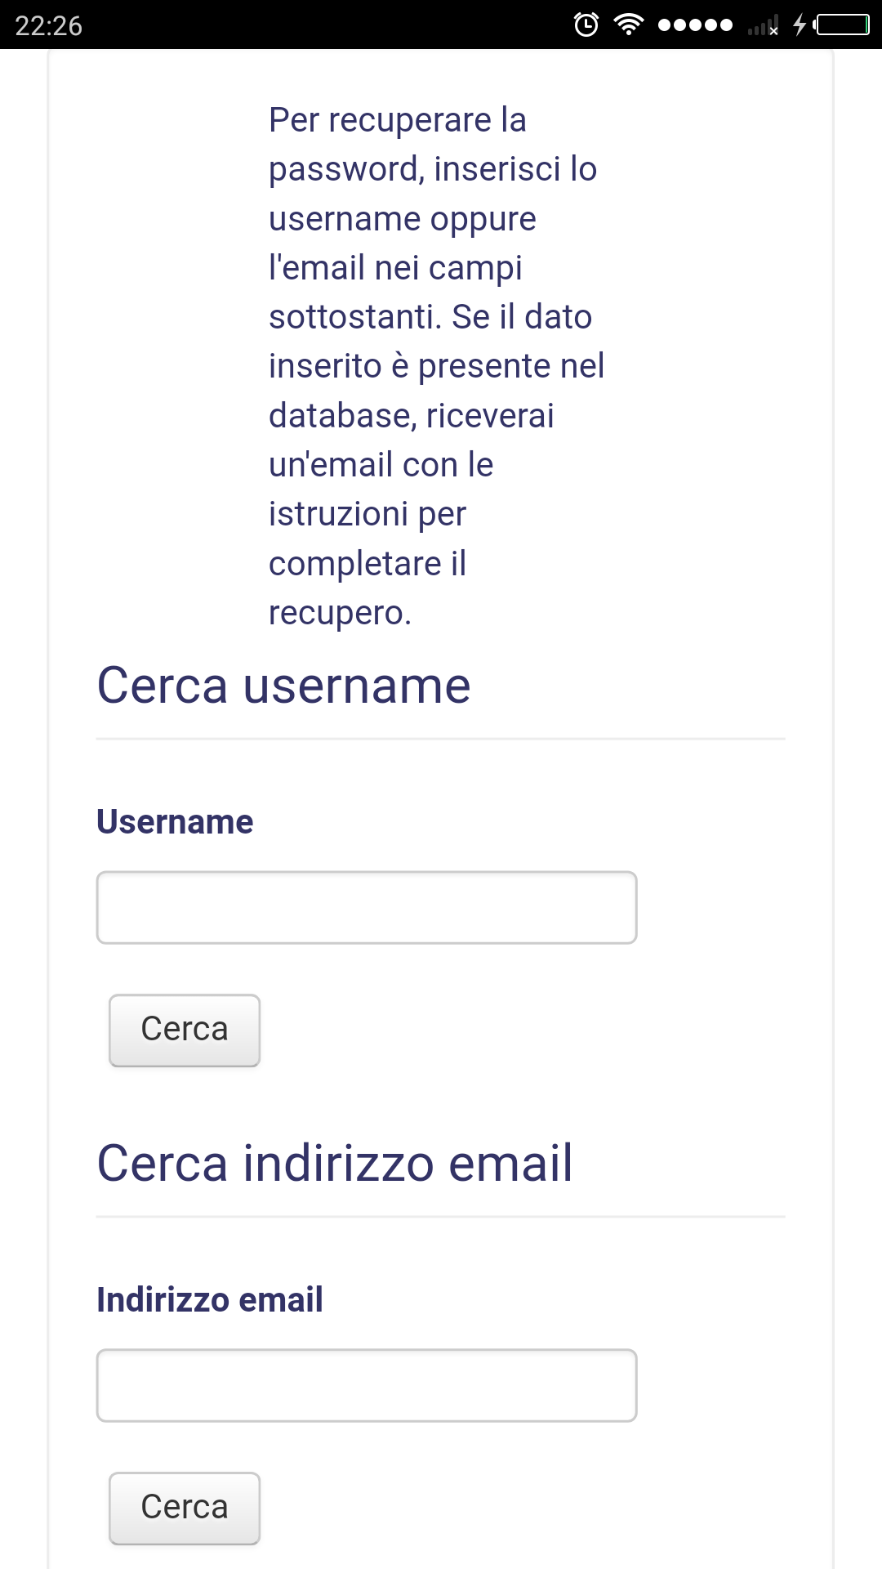Tap the password recovery instructions paragraph
The width and height of the screenshot is (882, 1569).
pyautogui.click(x=436, y=366)
